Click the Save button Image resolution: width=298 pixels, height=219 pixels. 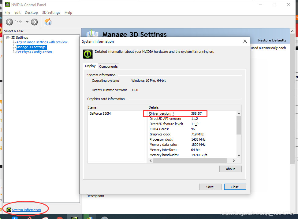click(x=210, y=187)
